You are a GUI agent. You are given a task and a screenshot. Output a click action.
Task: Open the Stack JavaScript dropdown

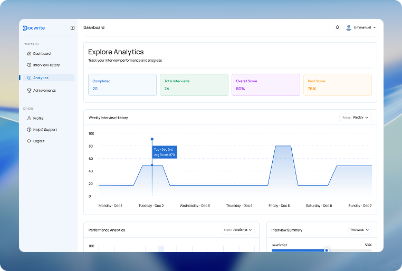238,230
